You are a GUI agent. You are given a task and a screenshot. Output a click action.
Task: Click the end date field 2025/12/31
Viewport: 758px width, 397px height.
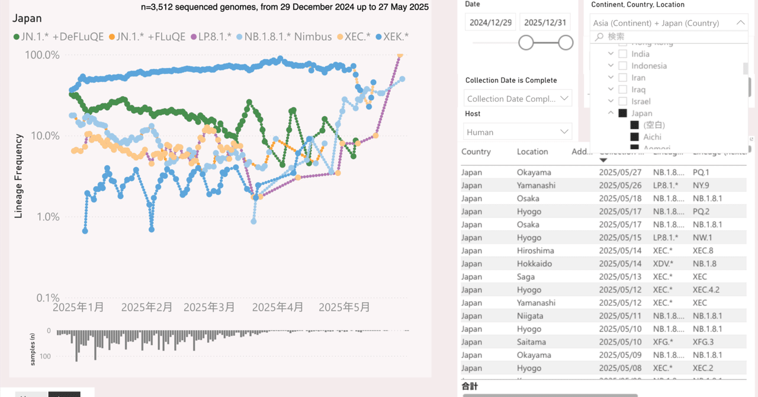545,23
